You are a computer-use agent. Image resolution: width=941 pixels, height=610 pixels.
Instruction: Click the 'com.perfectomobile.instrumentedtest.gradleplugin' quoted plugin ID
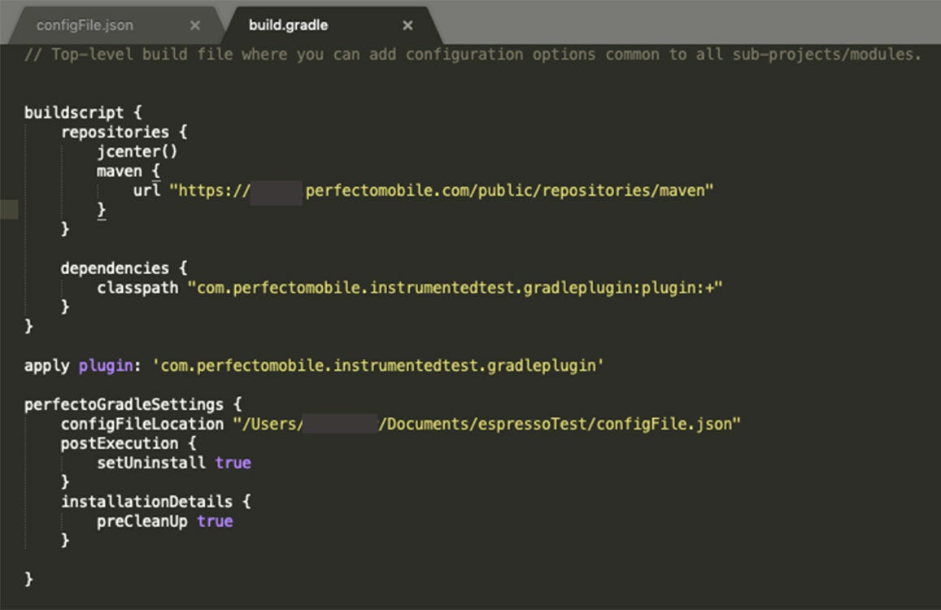(378, 365)
